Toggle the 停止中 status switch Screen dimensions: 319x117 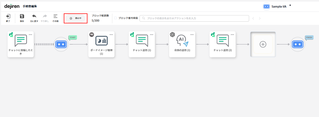tap(75, 18)
